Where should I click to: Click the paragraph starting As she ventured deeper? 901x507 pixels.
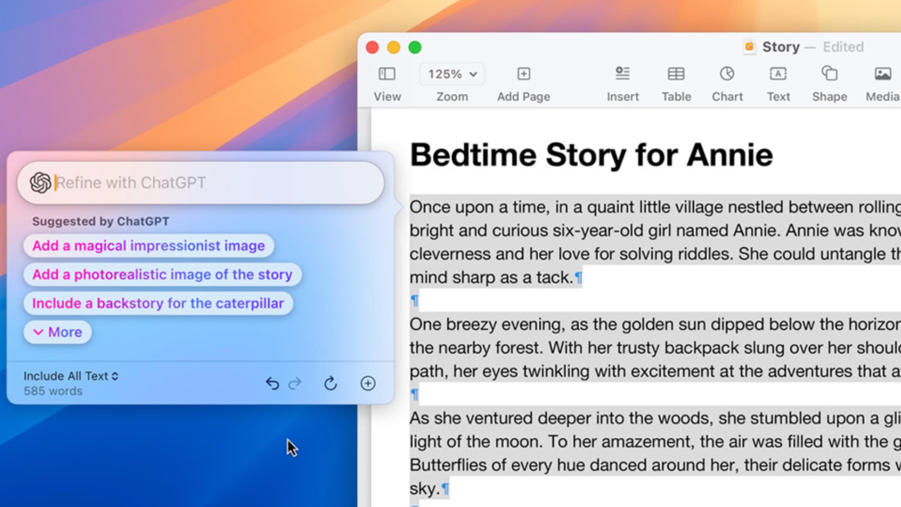(655, 453)
